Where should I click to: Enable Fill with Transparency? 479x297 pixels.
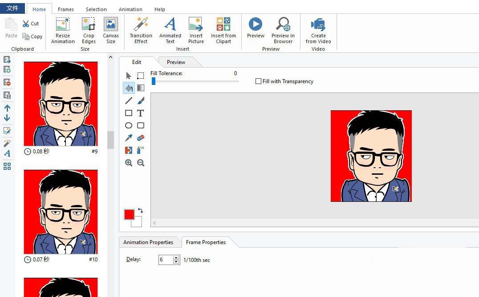tap(258, 81)
